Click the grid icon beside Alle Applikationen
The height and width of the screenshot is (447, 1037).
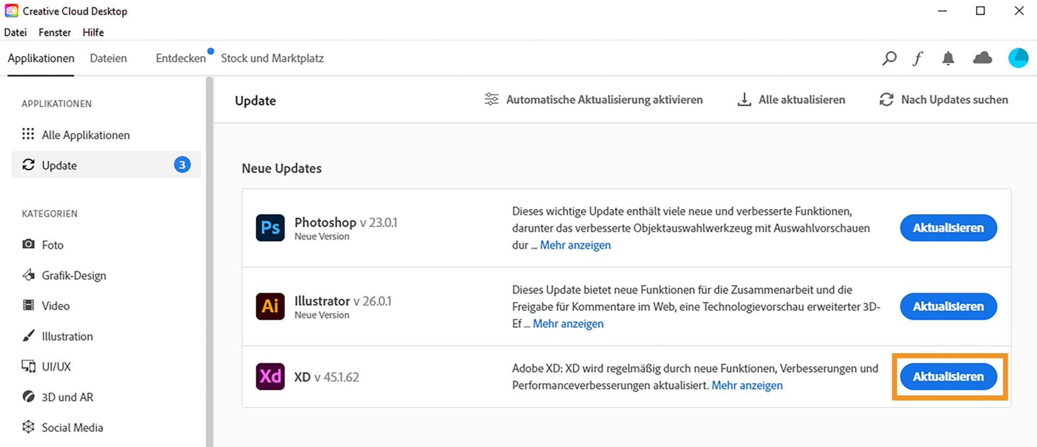click(x=28, y=134)
